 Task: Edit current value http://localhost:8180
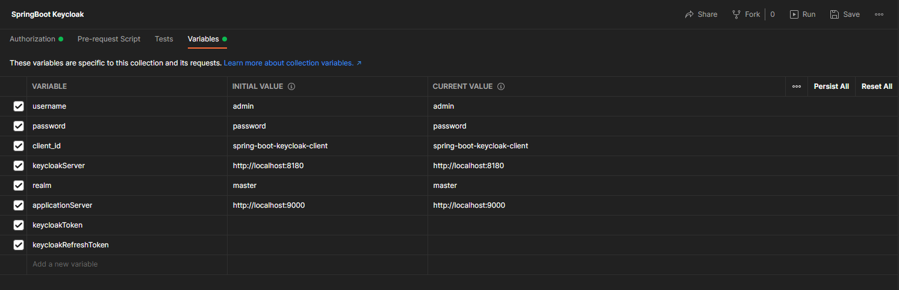pyautogui.click(x=663, y=166)
